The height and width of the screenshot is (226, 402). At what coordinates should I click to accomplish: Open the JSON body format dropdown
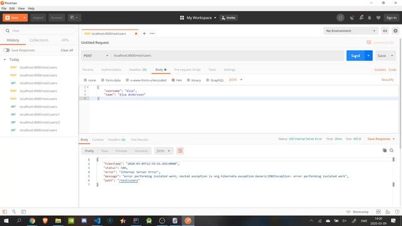coord(236,80)
